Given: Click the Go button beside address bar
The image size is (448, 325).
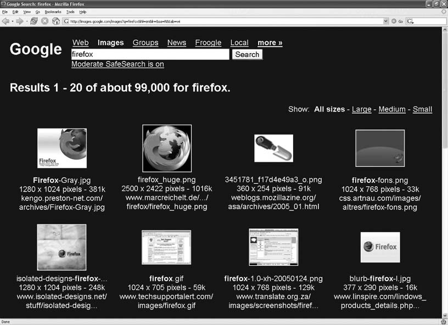Looking at the screenshot, I should 394,21.
